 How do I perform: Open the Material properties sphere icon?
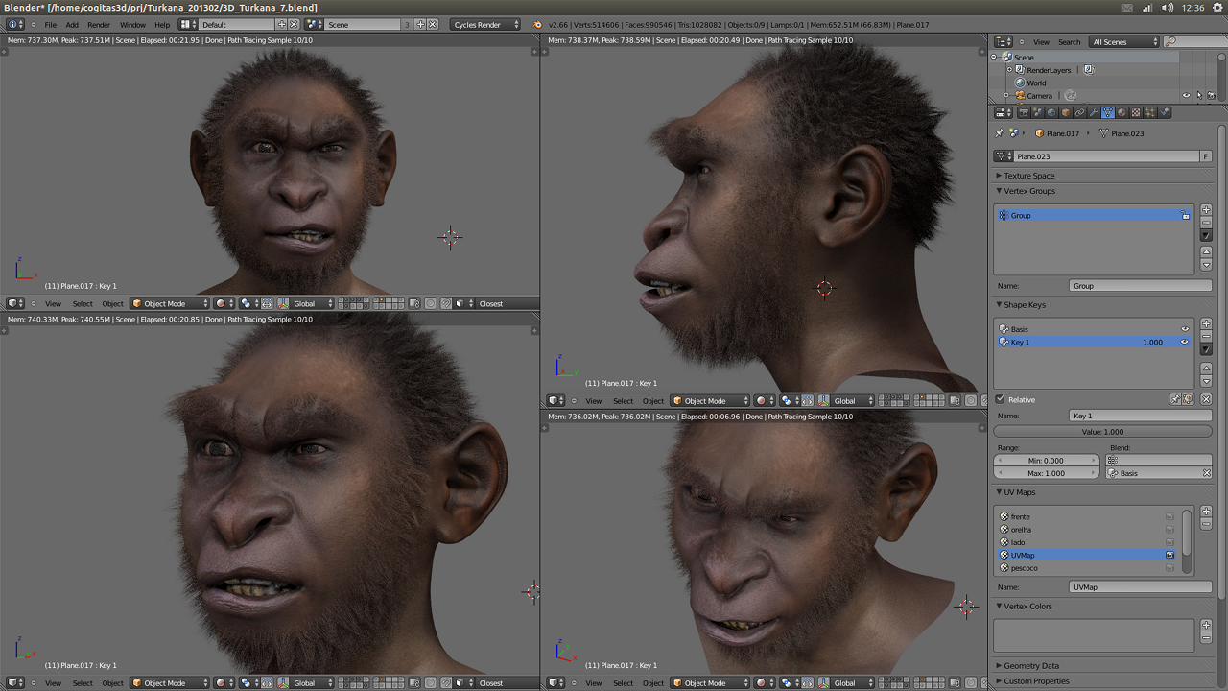[1122, 112]
